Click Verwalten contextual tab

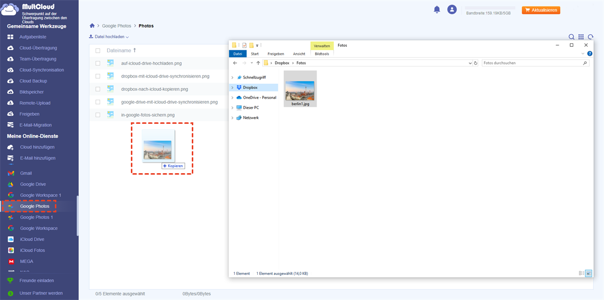(322, 45)
